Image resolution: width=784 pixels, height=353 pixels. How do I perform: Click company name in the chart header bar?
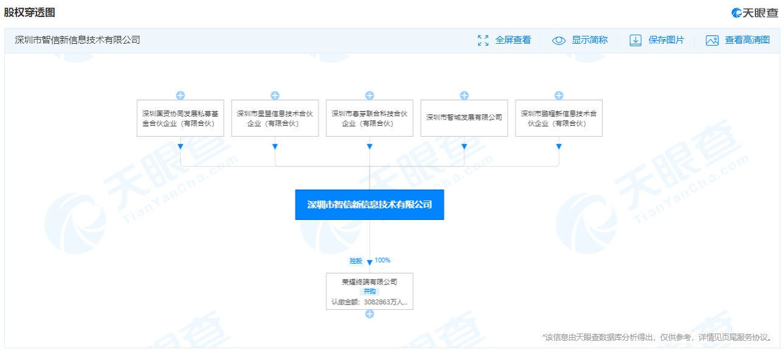[x=77, y=40]
